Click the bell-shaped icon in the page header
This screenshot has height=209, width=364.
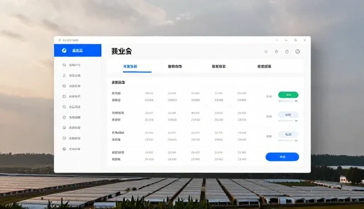(x=287, y=52)
